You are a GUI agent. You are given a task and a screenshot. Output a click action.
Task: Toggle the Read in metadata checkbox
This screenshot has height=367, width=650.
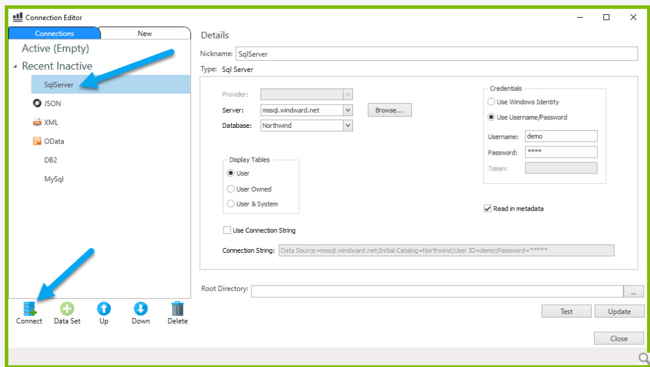click(x=486, y=208)
